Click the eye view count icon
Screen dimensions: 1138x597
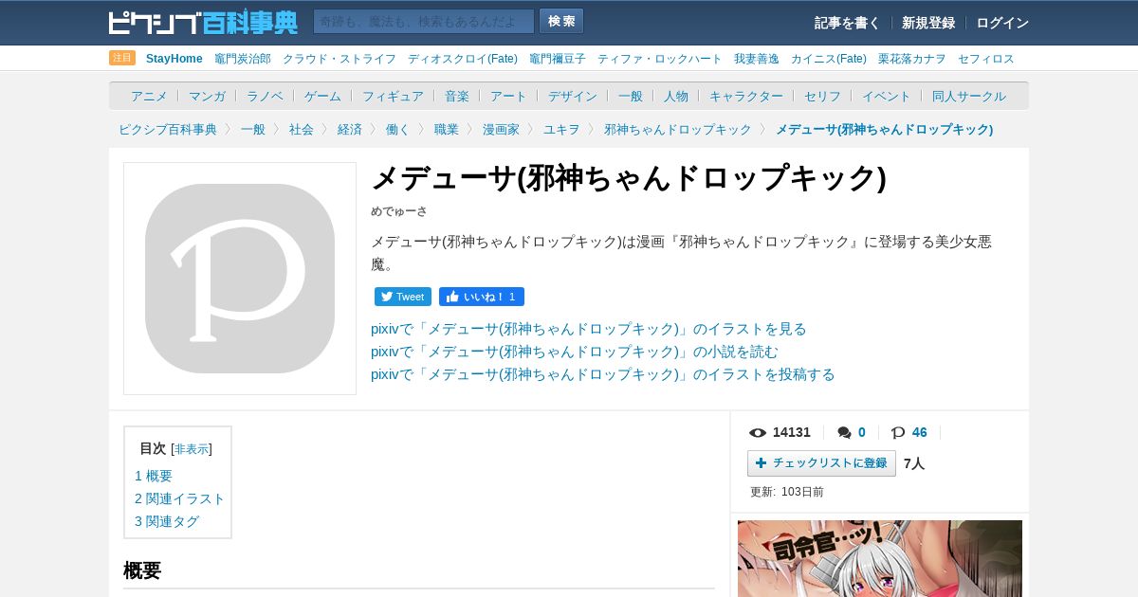click(x=758, y=433)
